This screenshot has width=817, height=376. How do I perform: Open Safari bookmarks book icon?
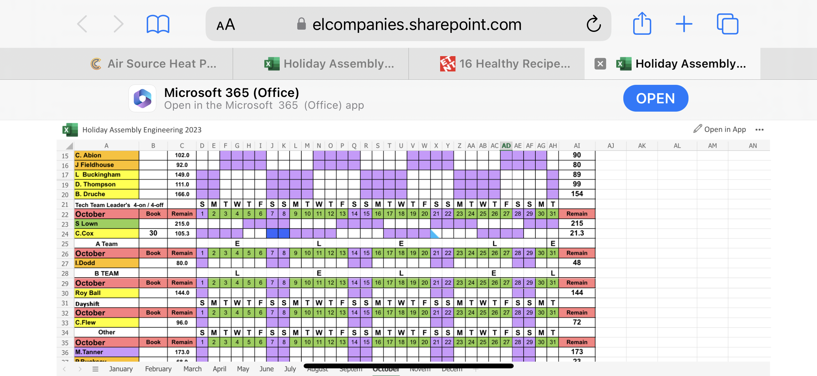coord(158,24)
